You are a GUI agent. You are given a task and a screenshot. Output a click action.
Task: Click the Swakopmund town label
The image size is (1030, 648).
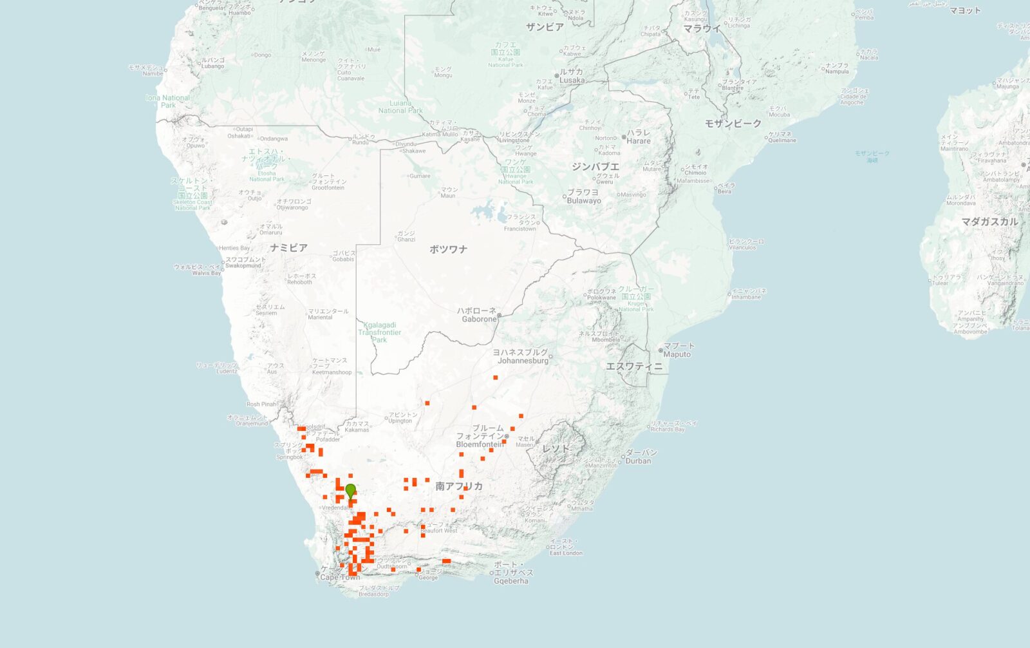tap(243, 262)
